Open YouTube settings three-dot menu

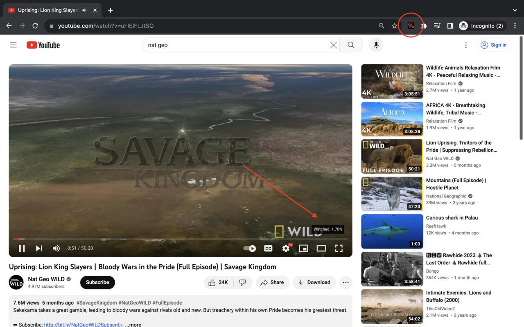[466, 45]
